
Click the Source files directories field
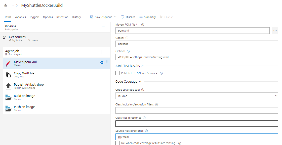tap(197, 137)
